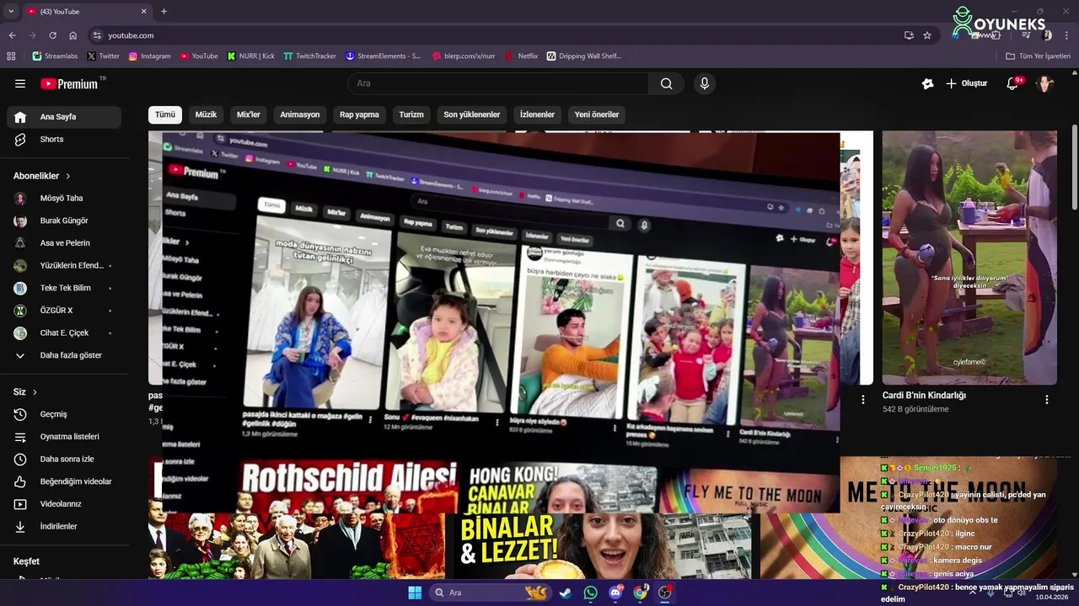Reload the page

click(52, 35)
